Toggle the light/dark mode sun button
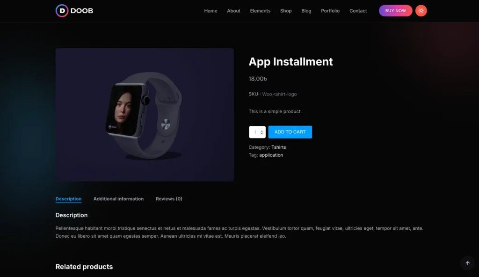Image resolution: width=479 pixels, height=277 pixels. [x=421, y=11]
